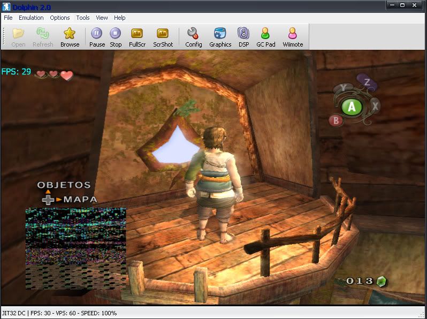427x319 pixels.
Task: Click the D-pad cross icon near MAPA
Action: click(48, 200)
